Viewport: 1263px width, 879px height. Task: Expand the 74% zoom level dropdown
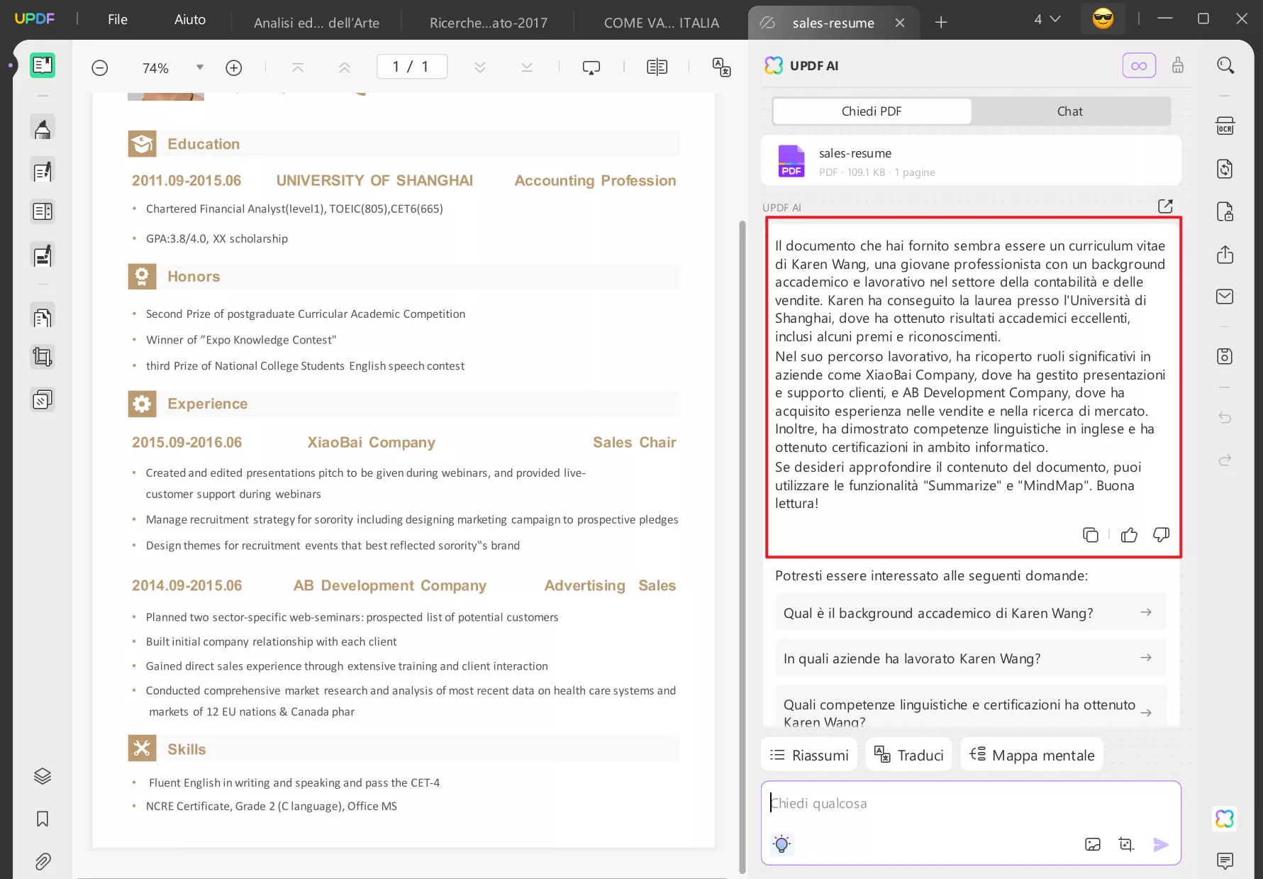tap(200, 67)
